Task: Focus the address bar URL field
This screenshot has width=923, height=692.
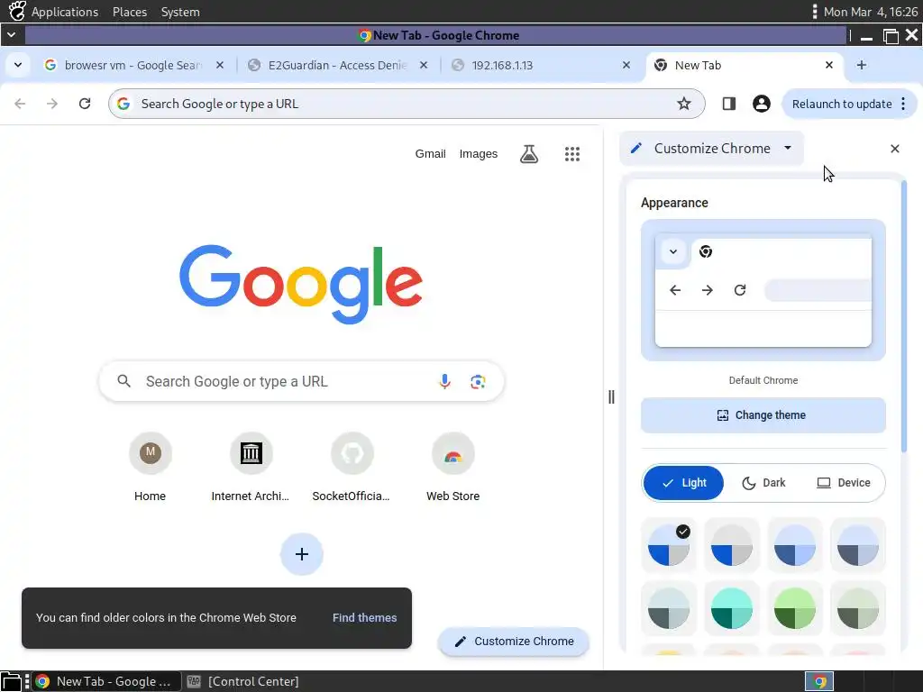Action: [x=407, y=104]
